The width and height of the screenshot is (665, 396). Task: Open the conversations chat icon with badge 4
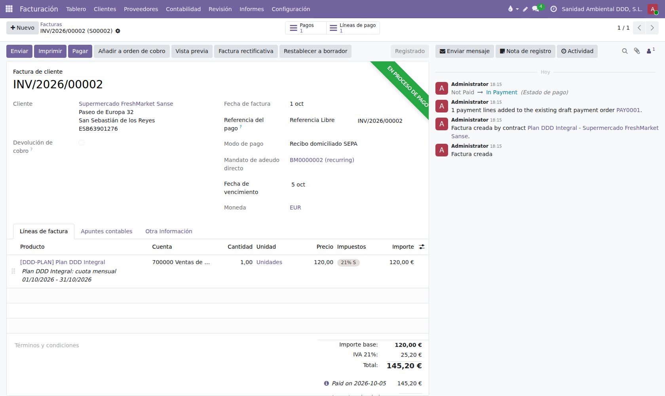536,9
